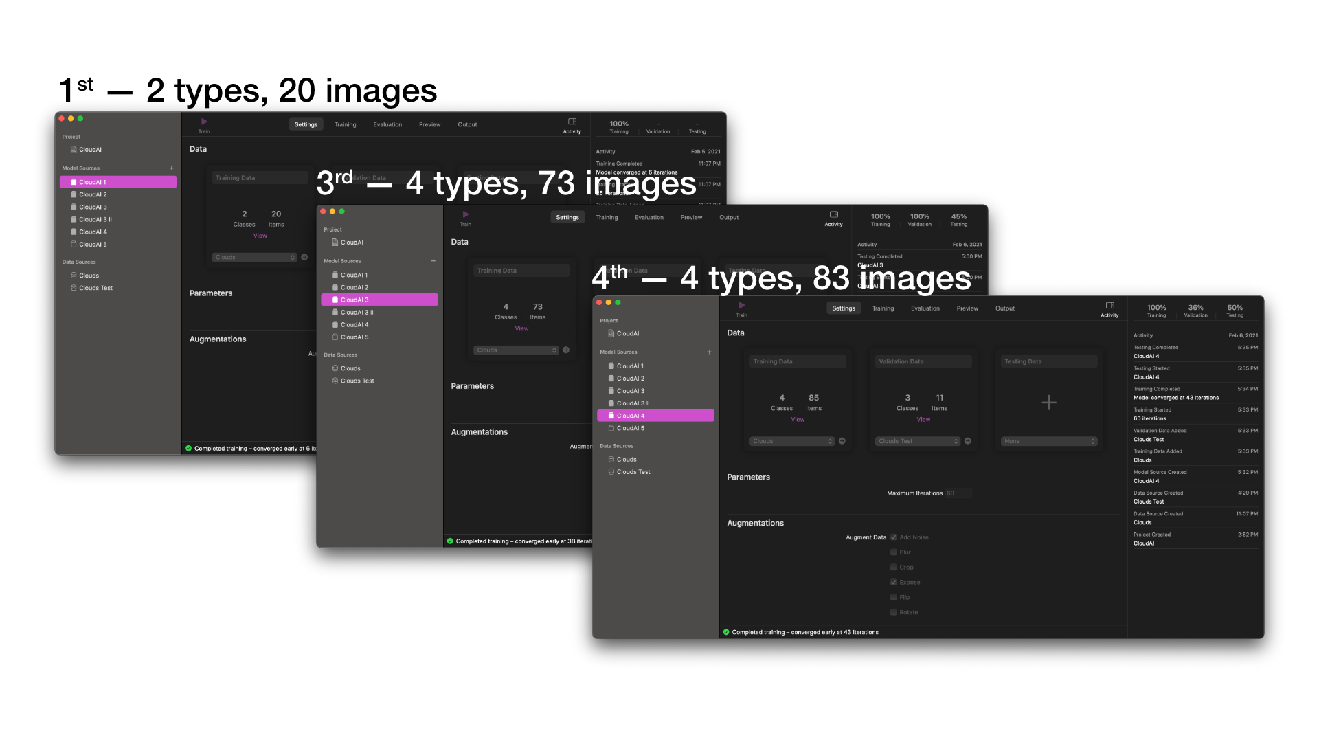The width and height of the screenshot is (1319, 742).
Task: Click the 36% Validation metric in front window
Action: point(1195,311)
